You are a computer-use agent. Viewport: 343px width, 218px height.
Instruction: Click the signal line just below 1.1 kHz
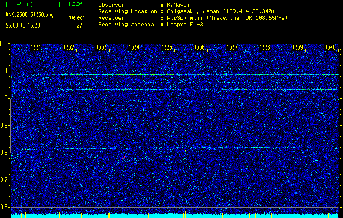click(x=174, y=75)
